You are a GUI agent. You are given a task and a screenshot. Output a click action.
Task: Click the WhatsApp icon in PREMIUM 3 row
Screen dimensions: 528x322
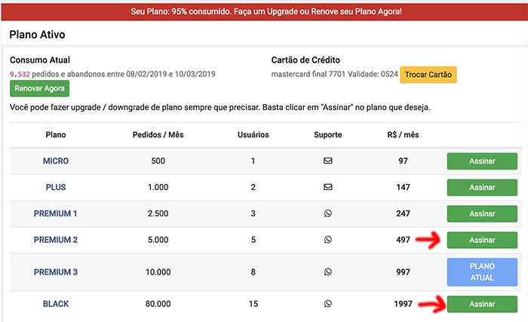(327, 271)
